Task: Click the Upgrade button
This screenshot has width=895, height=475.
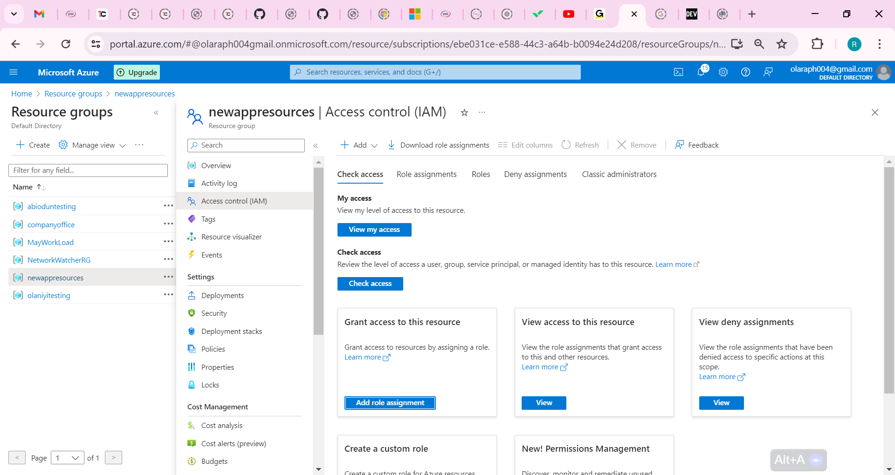Action: 137,72
